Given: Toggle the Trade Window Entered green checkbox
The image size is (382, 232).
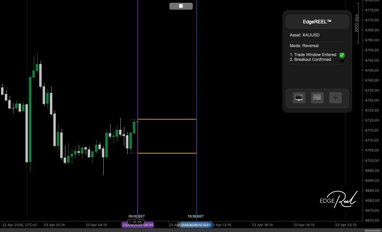Looking at the screenshot, I should (x=342, y=55).
